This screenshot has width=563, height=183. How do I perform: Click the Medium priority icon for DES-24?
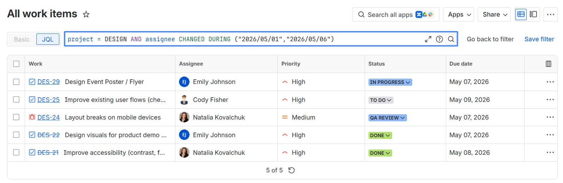285,117
